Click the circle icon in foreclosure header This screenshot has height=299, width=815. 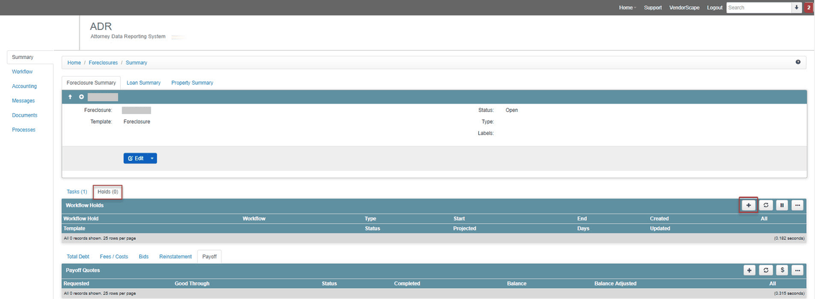[x=81, y=97]
